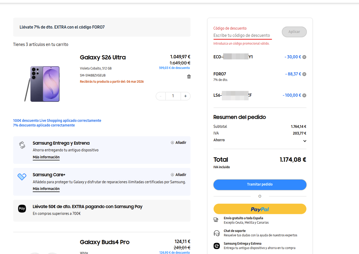The image size is (359, 254).
Task: Click the Samsung Entrega y Estrena trade-in icon
Action: pyautogui.click(x=22, y=145)
